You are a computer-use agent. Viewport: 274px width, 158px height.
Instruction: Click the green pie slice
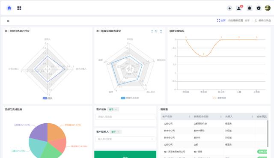tap(51, 152)
